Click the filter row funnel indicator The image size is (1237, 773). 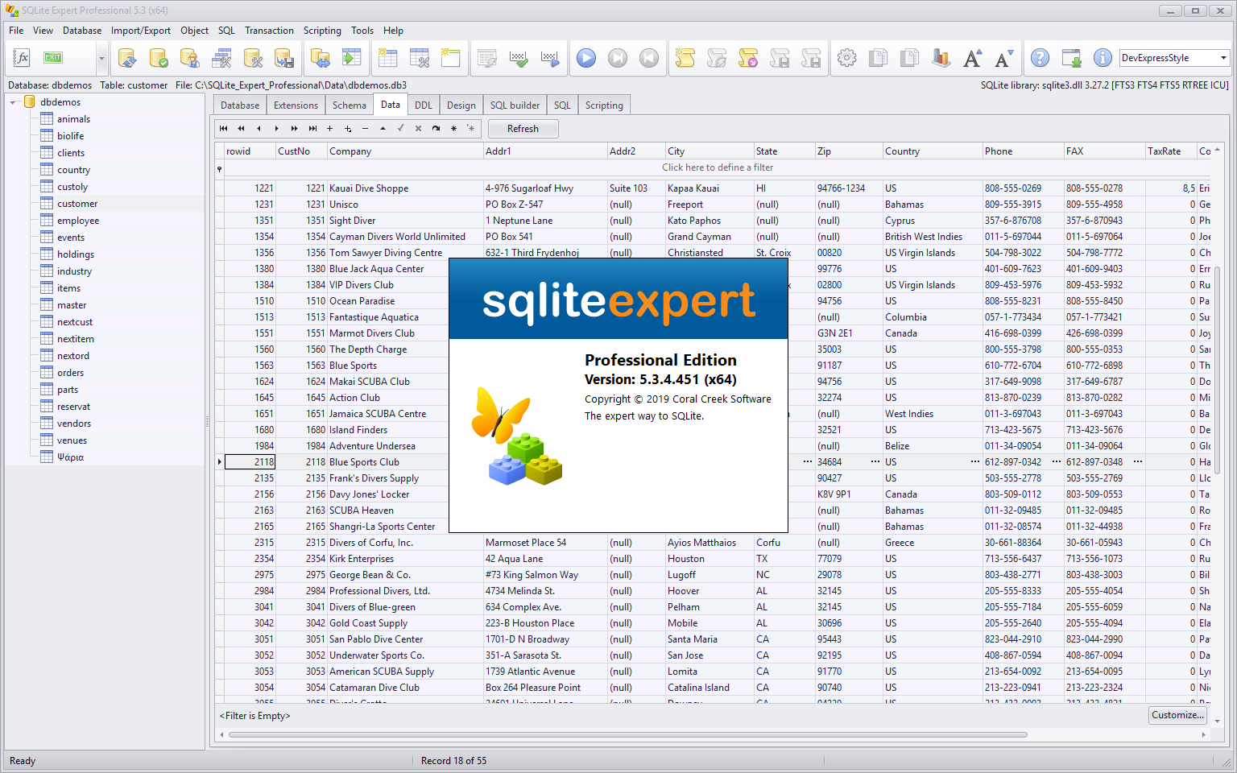[x=219, y=168]
